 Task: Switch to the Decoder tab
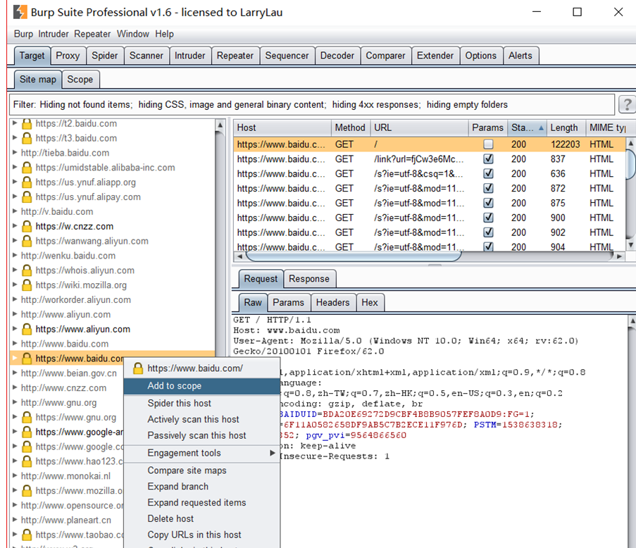(337, 55)
